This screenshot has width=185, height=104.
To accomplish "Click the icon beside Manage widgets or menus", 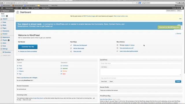I will click(x=117, y=45).
